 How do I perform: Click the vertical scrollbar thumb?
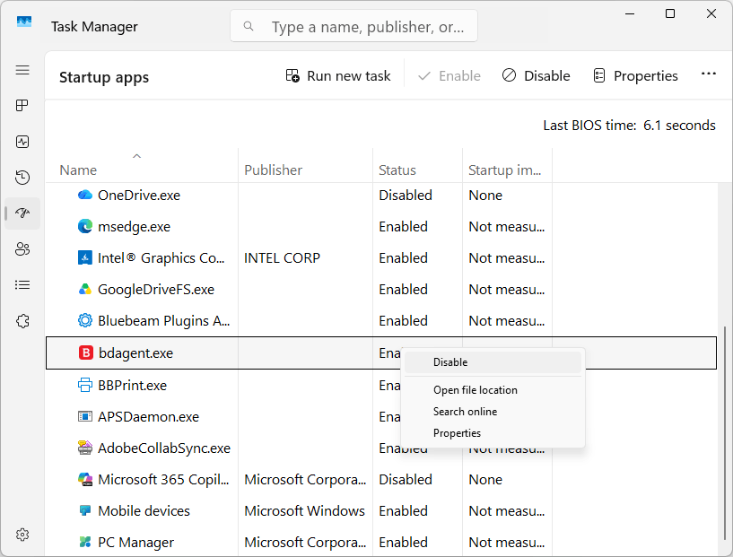(725, 432)
